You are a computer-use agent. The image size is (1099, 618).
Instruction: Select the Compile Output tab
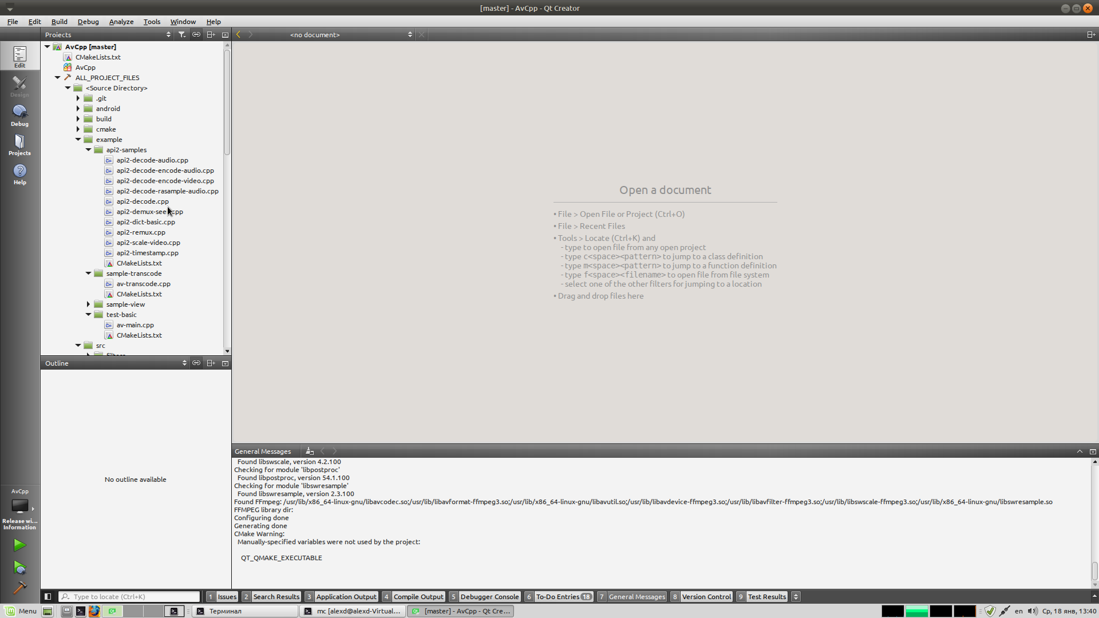pyautogui.click(x=418, y=596)
